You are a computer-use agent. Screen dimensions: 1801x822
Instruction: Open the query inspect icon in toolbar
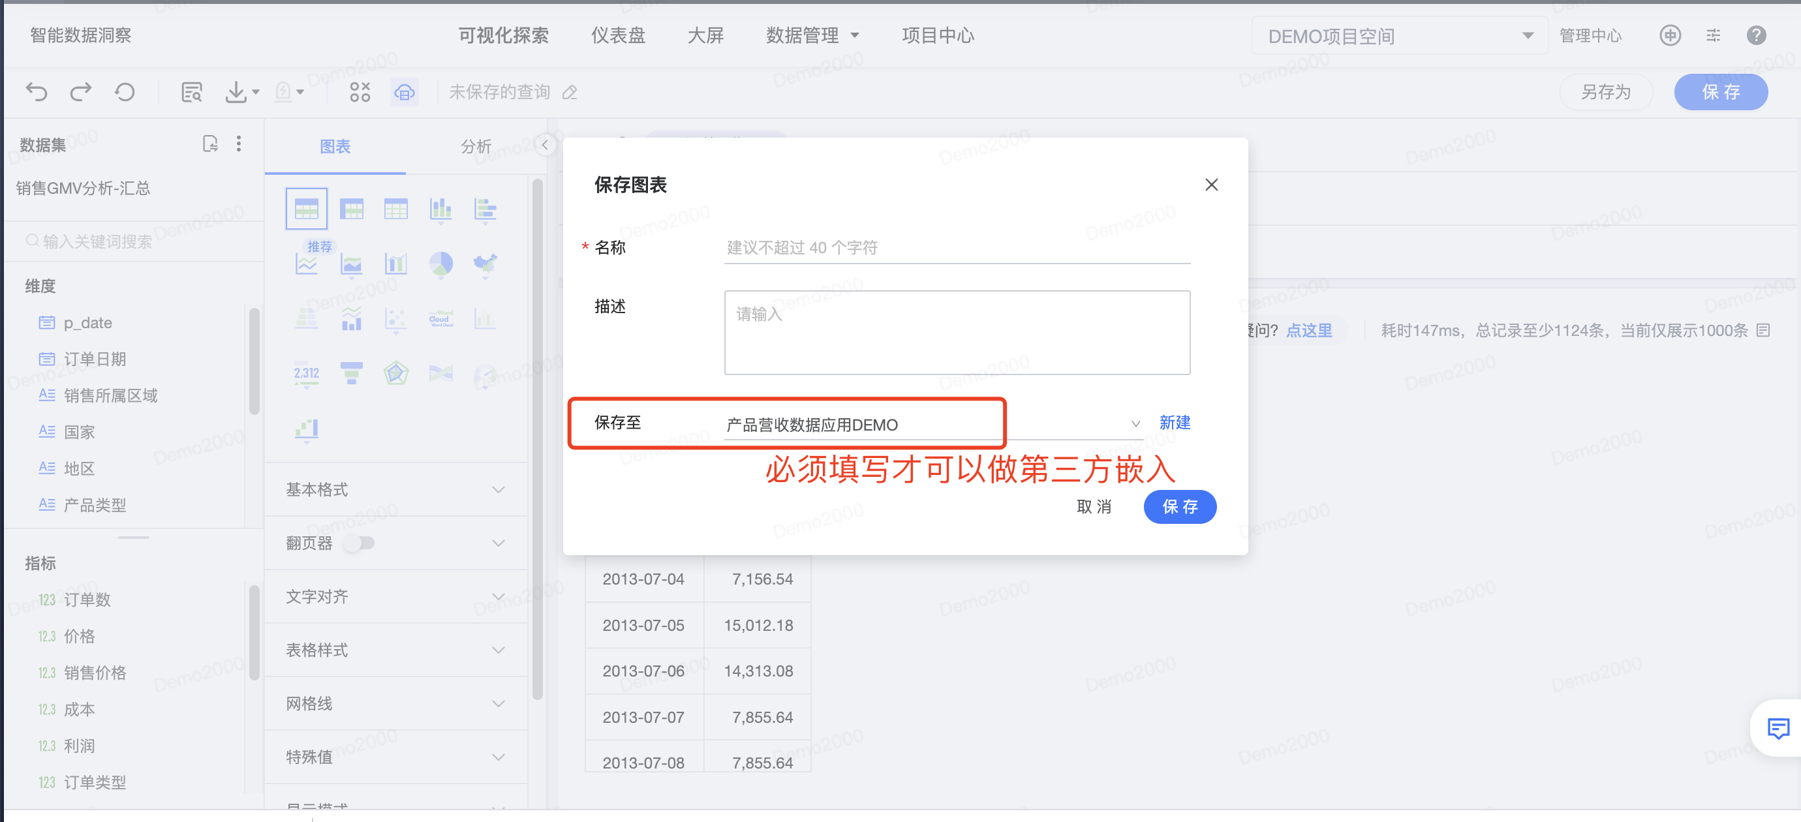(x=192, y=91)
